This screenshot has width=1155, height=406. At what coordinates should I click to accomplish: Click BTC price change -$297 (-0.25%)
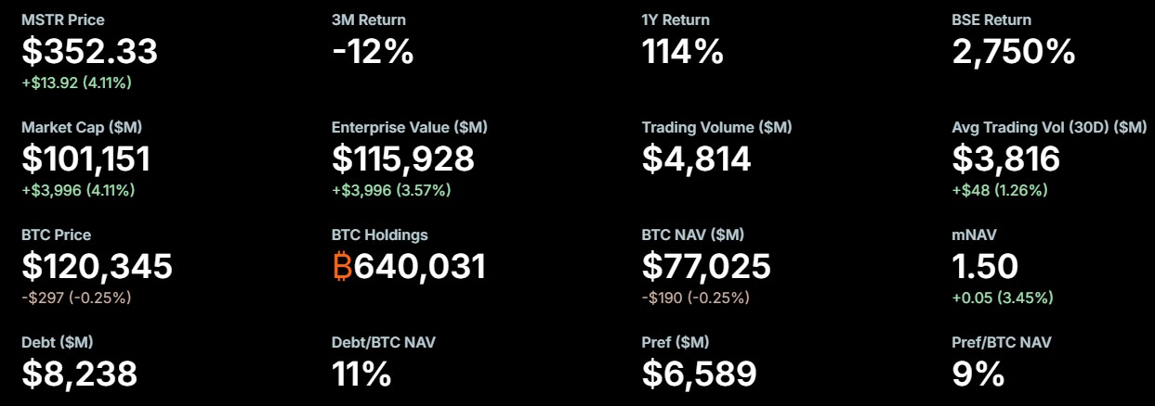tap(76, 298)
